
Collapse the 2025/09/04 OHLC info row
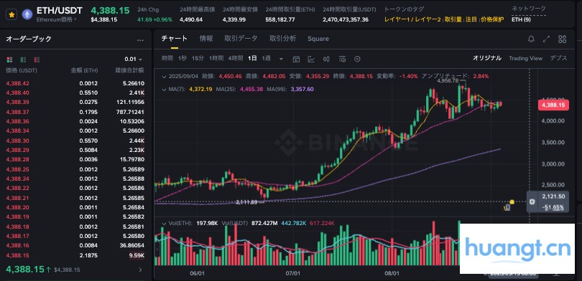(165, 76)
